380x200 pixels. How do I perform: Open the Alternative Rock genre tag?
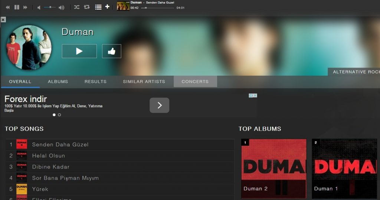tap(354, 72)
